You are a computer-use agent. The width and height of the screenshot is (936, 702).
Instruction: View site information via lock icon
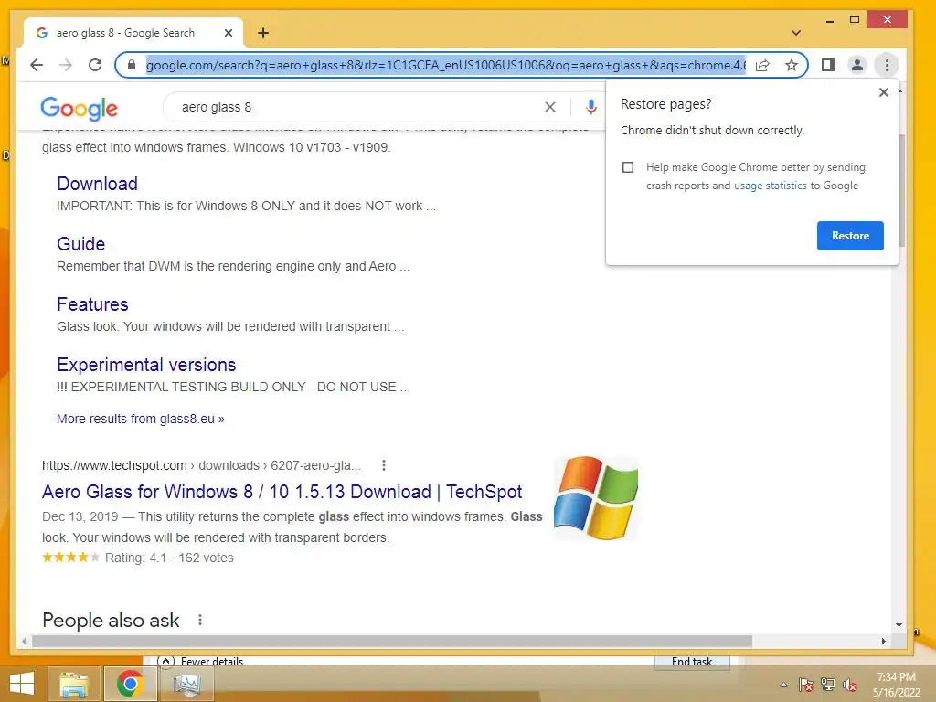click(x=133, y=65)
